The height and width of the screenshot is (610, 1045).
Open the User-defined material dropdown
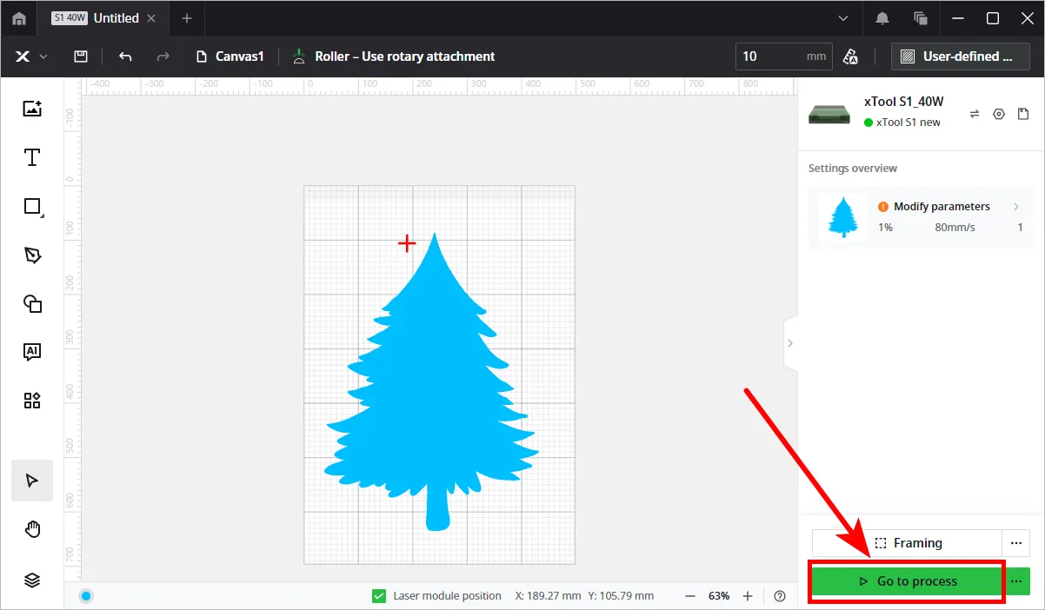coord(961,56)
